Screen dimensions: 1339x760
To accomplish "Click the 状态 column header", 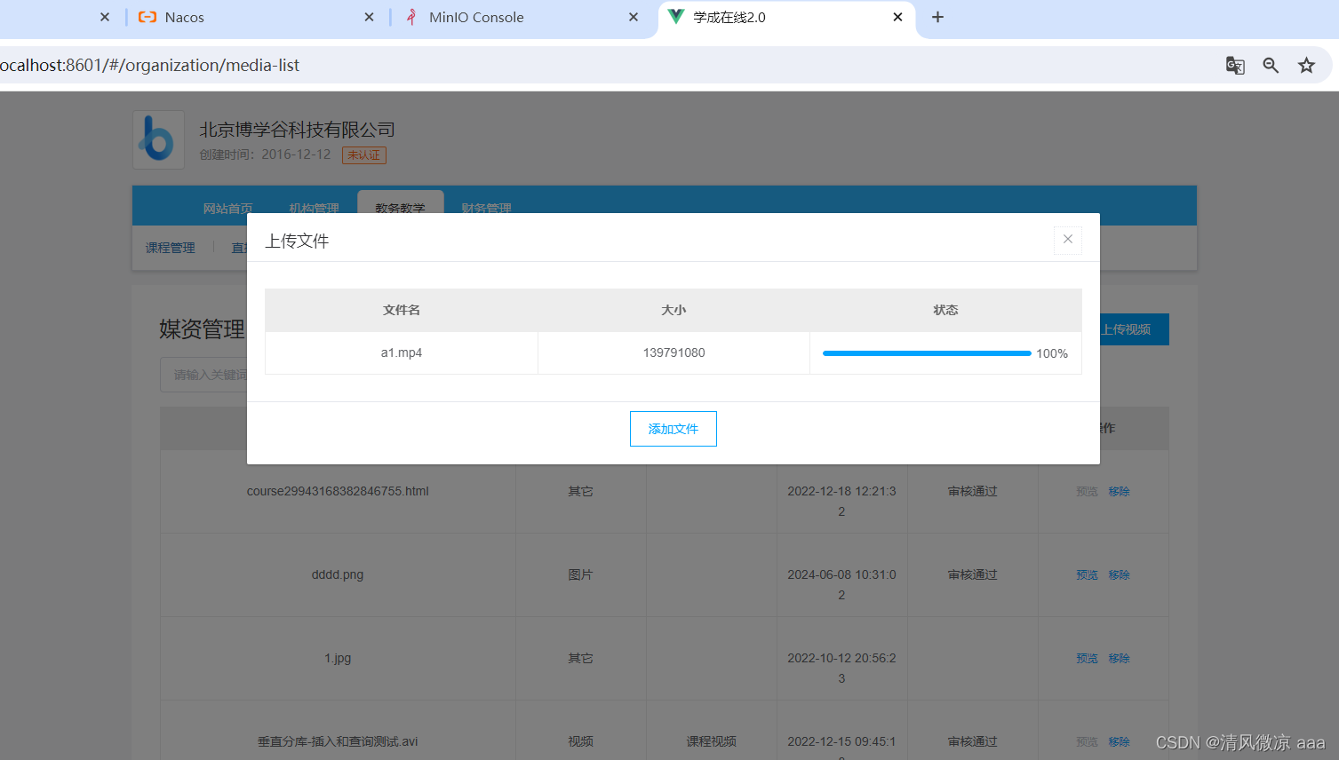I will 945,310.
